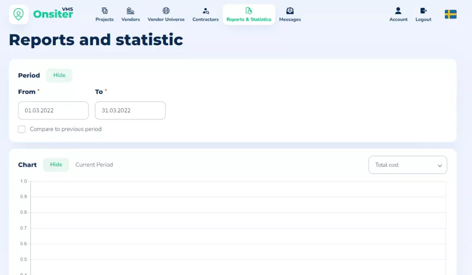Check the Messages inbox icon

point(289,11)
